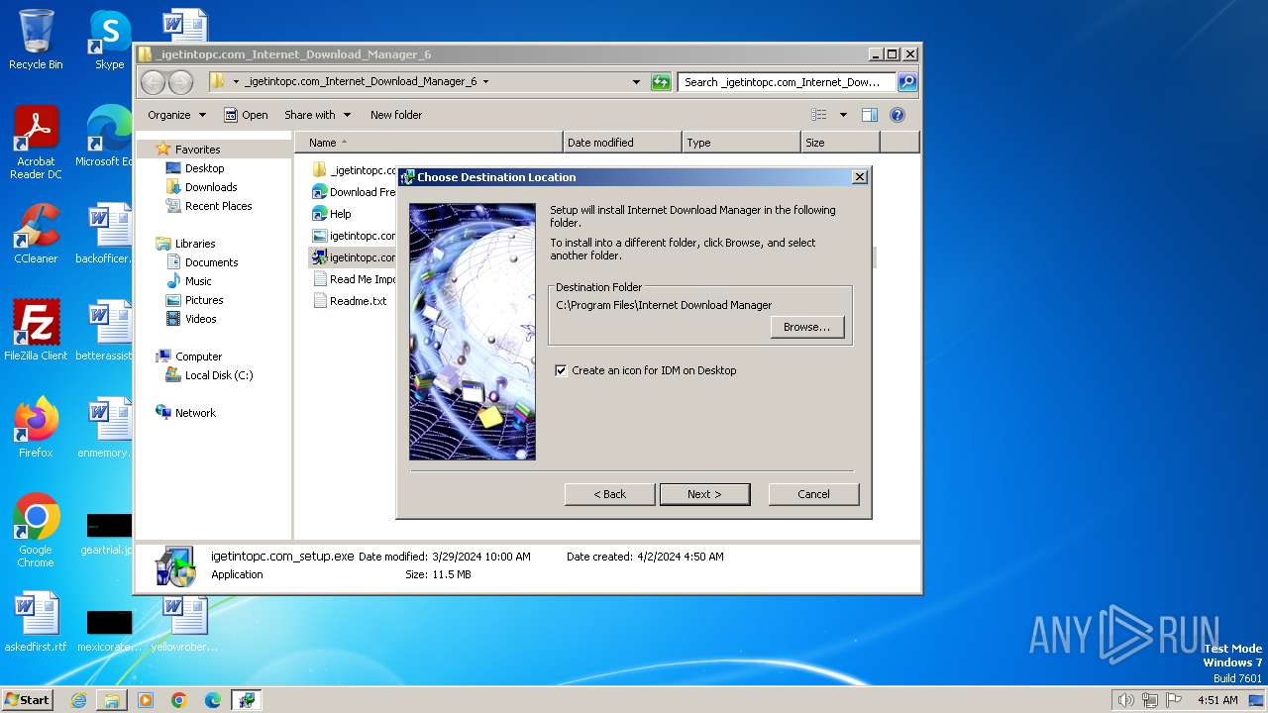1268x713 pixels.
Task: Open askedfirst.rtf document icon
Action: click(x=36, y=622)
